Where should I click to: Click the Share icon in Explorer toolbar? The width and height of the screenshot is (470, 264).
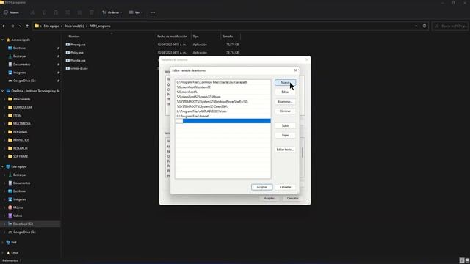tap(80, 12)
